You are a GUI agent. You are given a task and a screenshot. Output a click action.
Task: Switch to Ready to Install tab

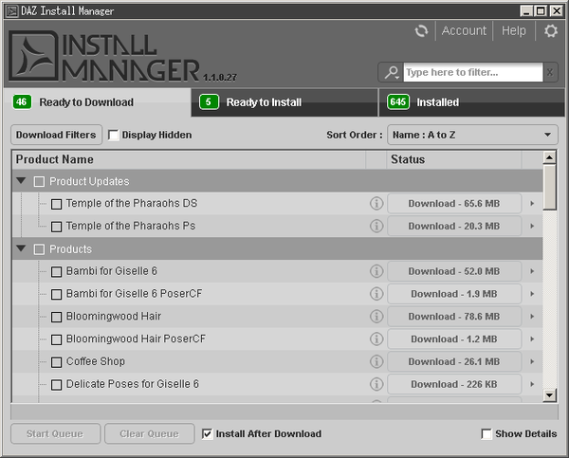[284, 102]
